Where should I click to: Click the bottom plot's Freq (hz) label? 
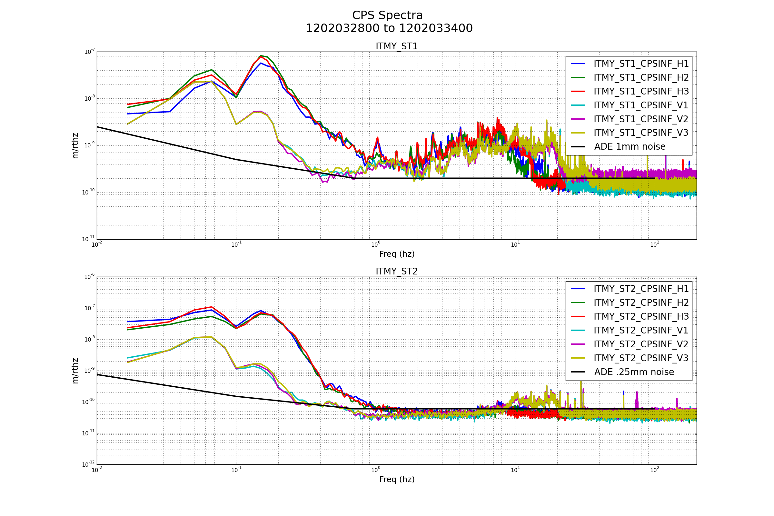pos(397,480)
